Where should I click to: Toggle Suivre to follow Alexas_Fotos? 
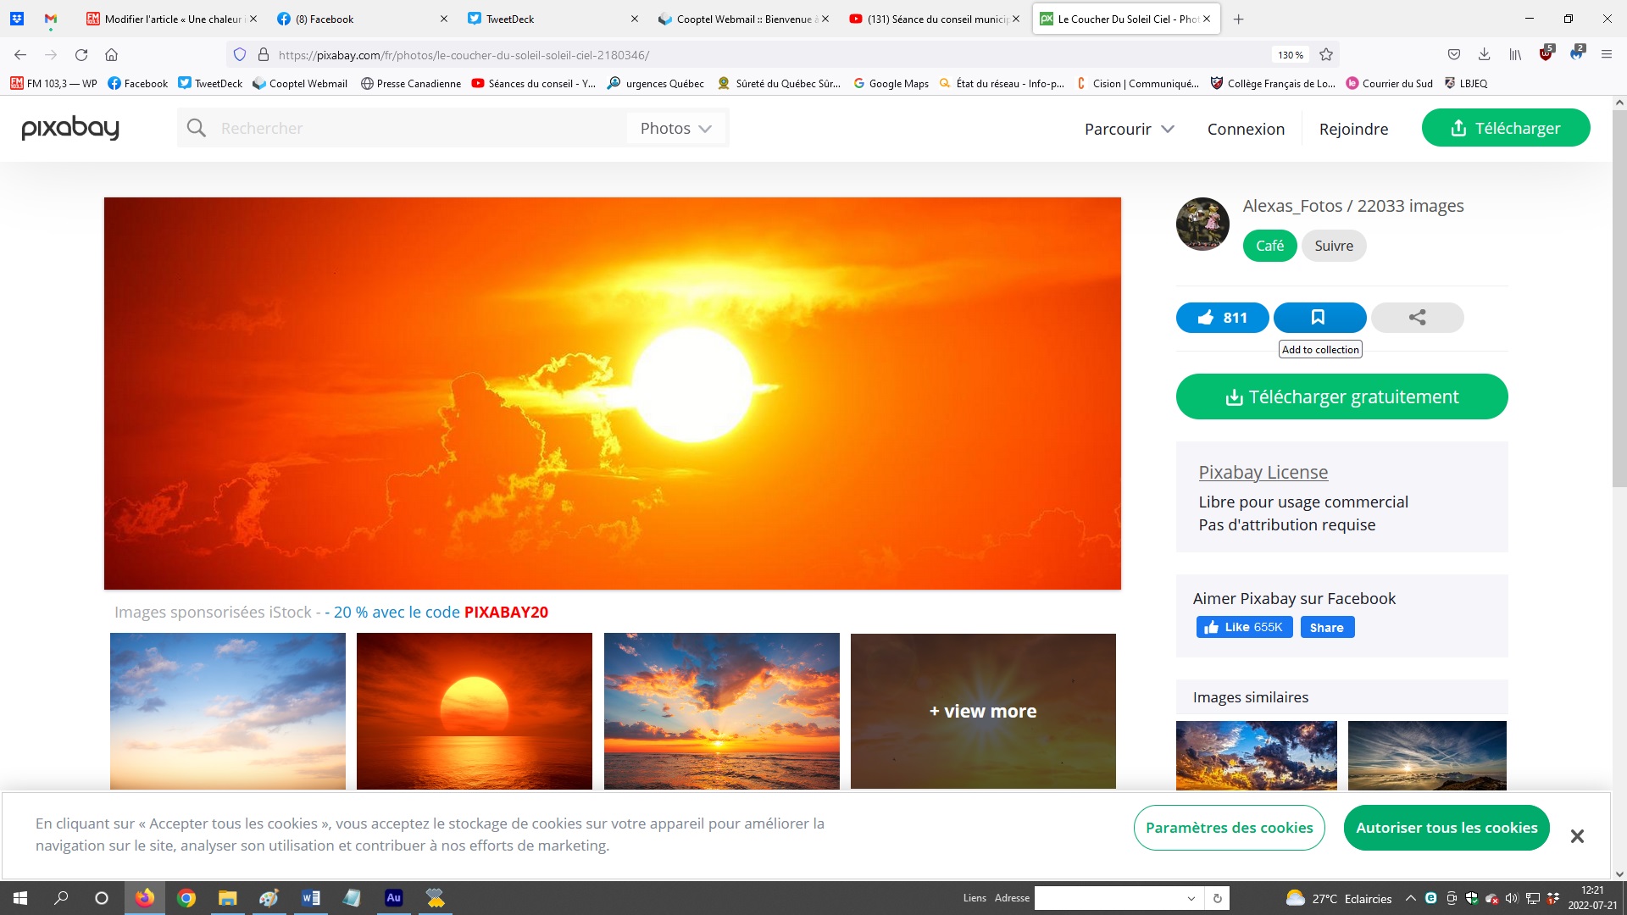point(1333,246)
